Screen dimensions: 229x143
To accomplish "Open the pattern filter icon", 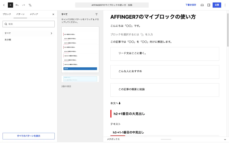I will point(96,14).
